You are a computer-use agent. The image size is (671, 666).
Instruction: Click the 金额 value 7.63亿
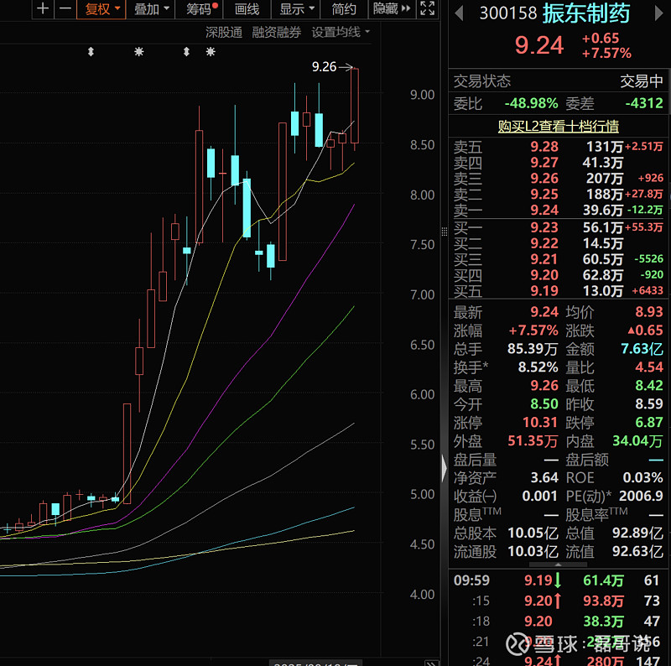click(642, 349)
